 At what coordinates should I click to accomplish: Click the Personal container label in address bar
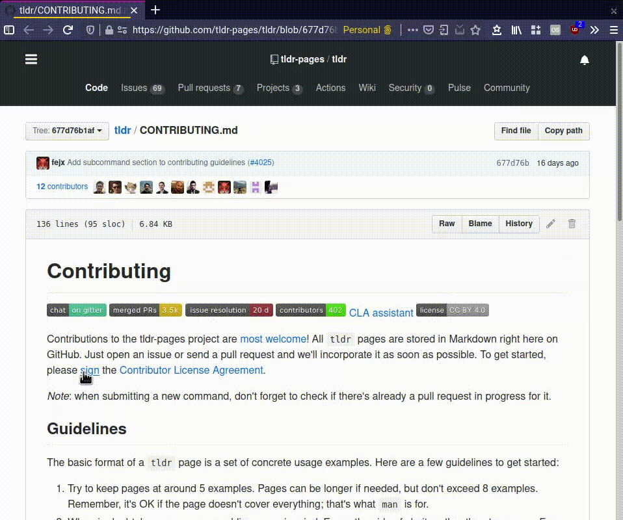point(367,30)
